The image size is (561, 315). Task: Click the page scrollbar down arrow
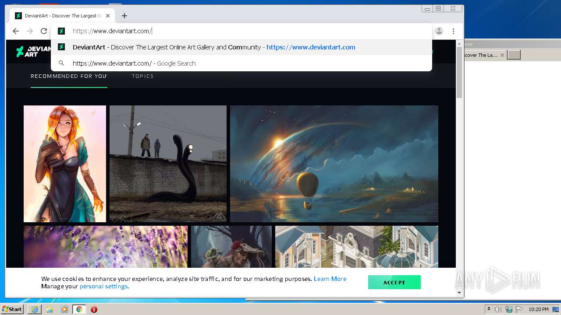click(459, 293)
